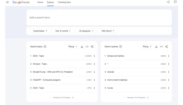Screen dimensions: 183x105
Task: Open the Web Search type dropdown
Action: tap(108, 31)
